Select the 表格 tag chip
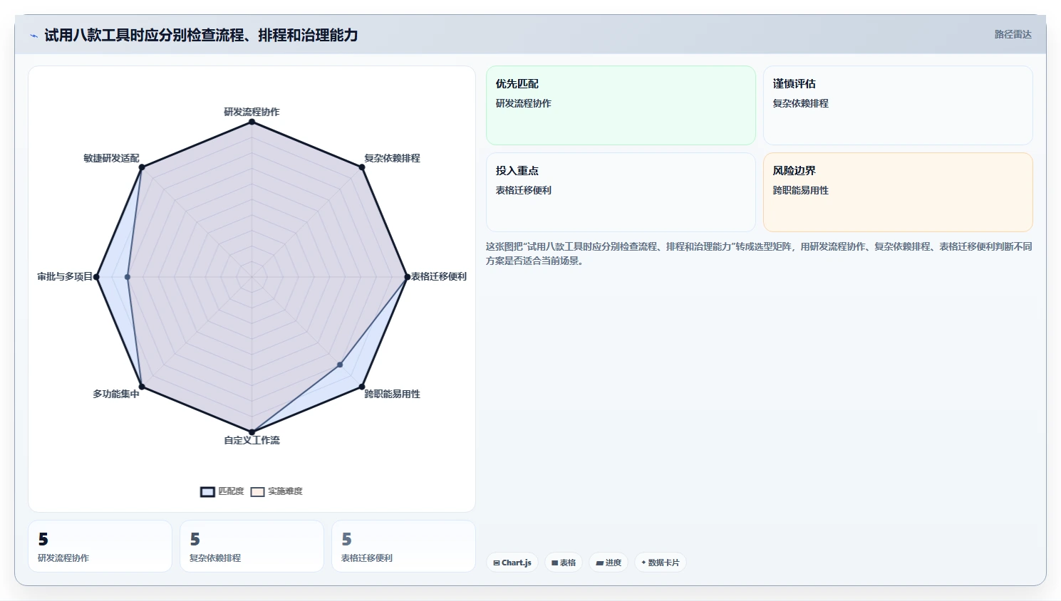The width and height of the screenshot is (1061, 601). [564, 563]
